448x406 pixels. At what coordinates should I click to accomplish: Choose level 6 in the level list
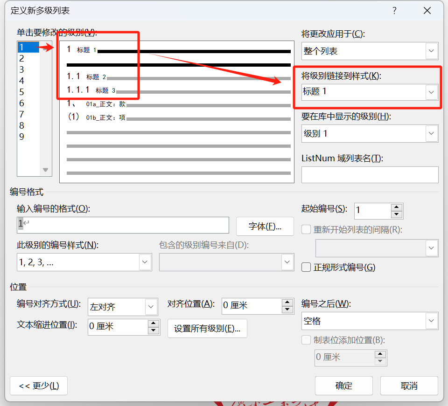pyautogui.click(x=28, y=103)
